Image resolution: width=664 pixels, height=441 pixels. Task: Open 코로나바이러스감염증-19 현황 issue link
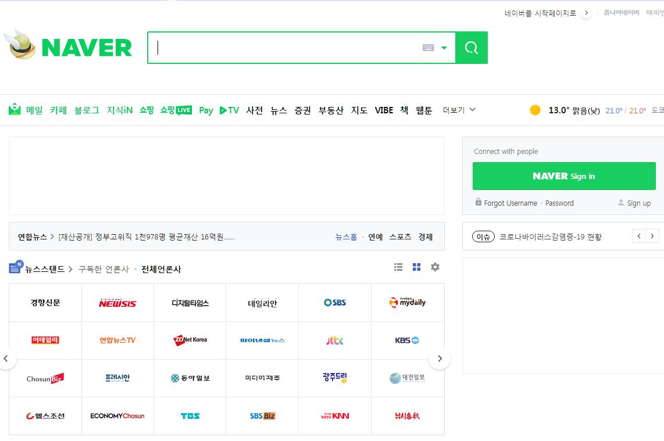point(551,237)
